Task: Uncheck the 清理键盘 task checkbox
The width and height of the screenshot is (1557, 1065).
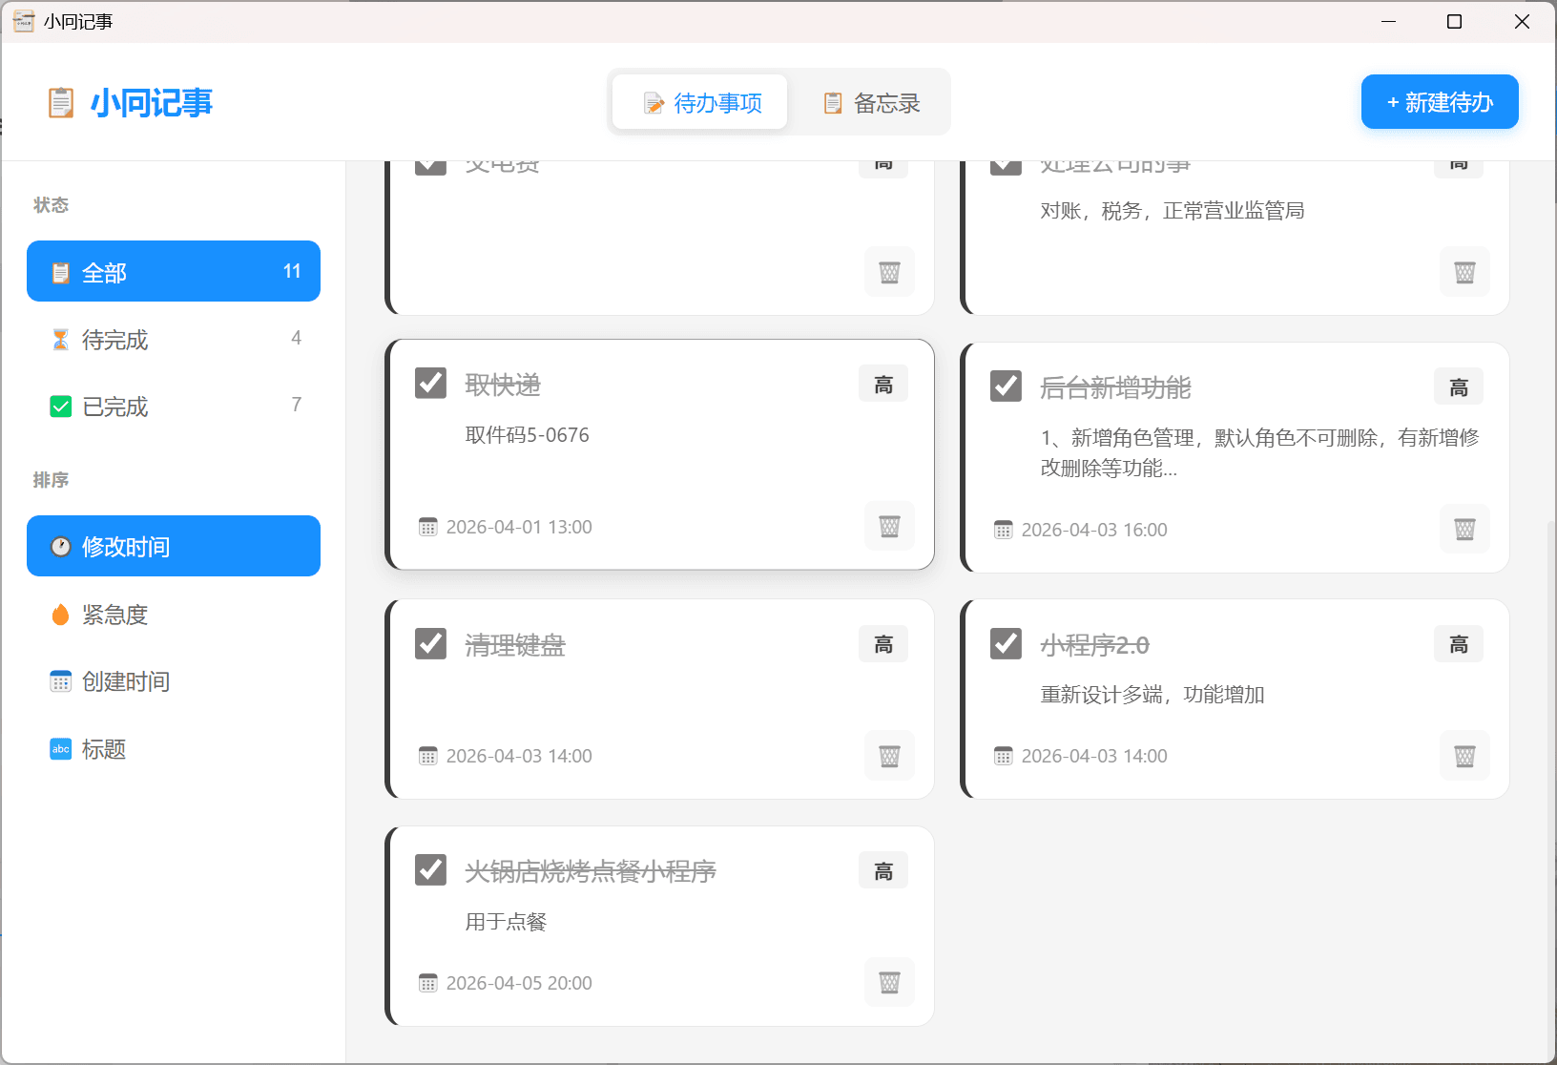Action: 431,643
